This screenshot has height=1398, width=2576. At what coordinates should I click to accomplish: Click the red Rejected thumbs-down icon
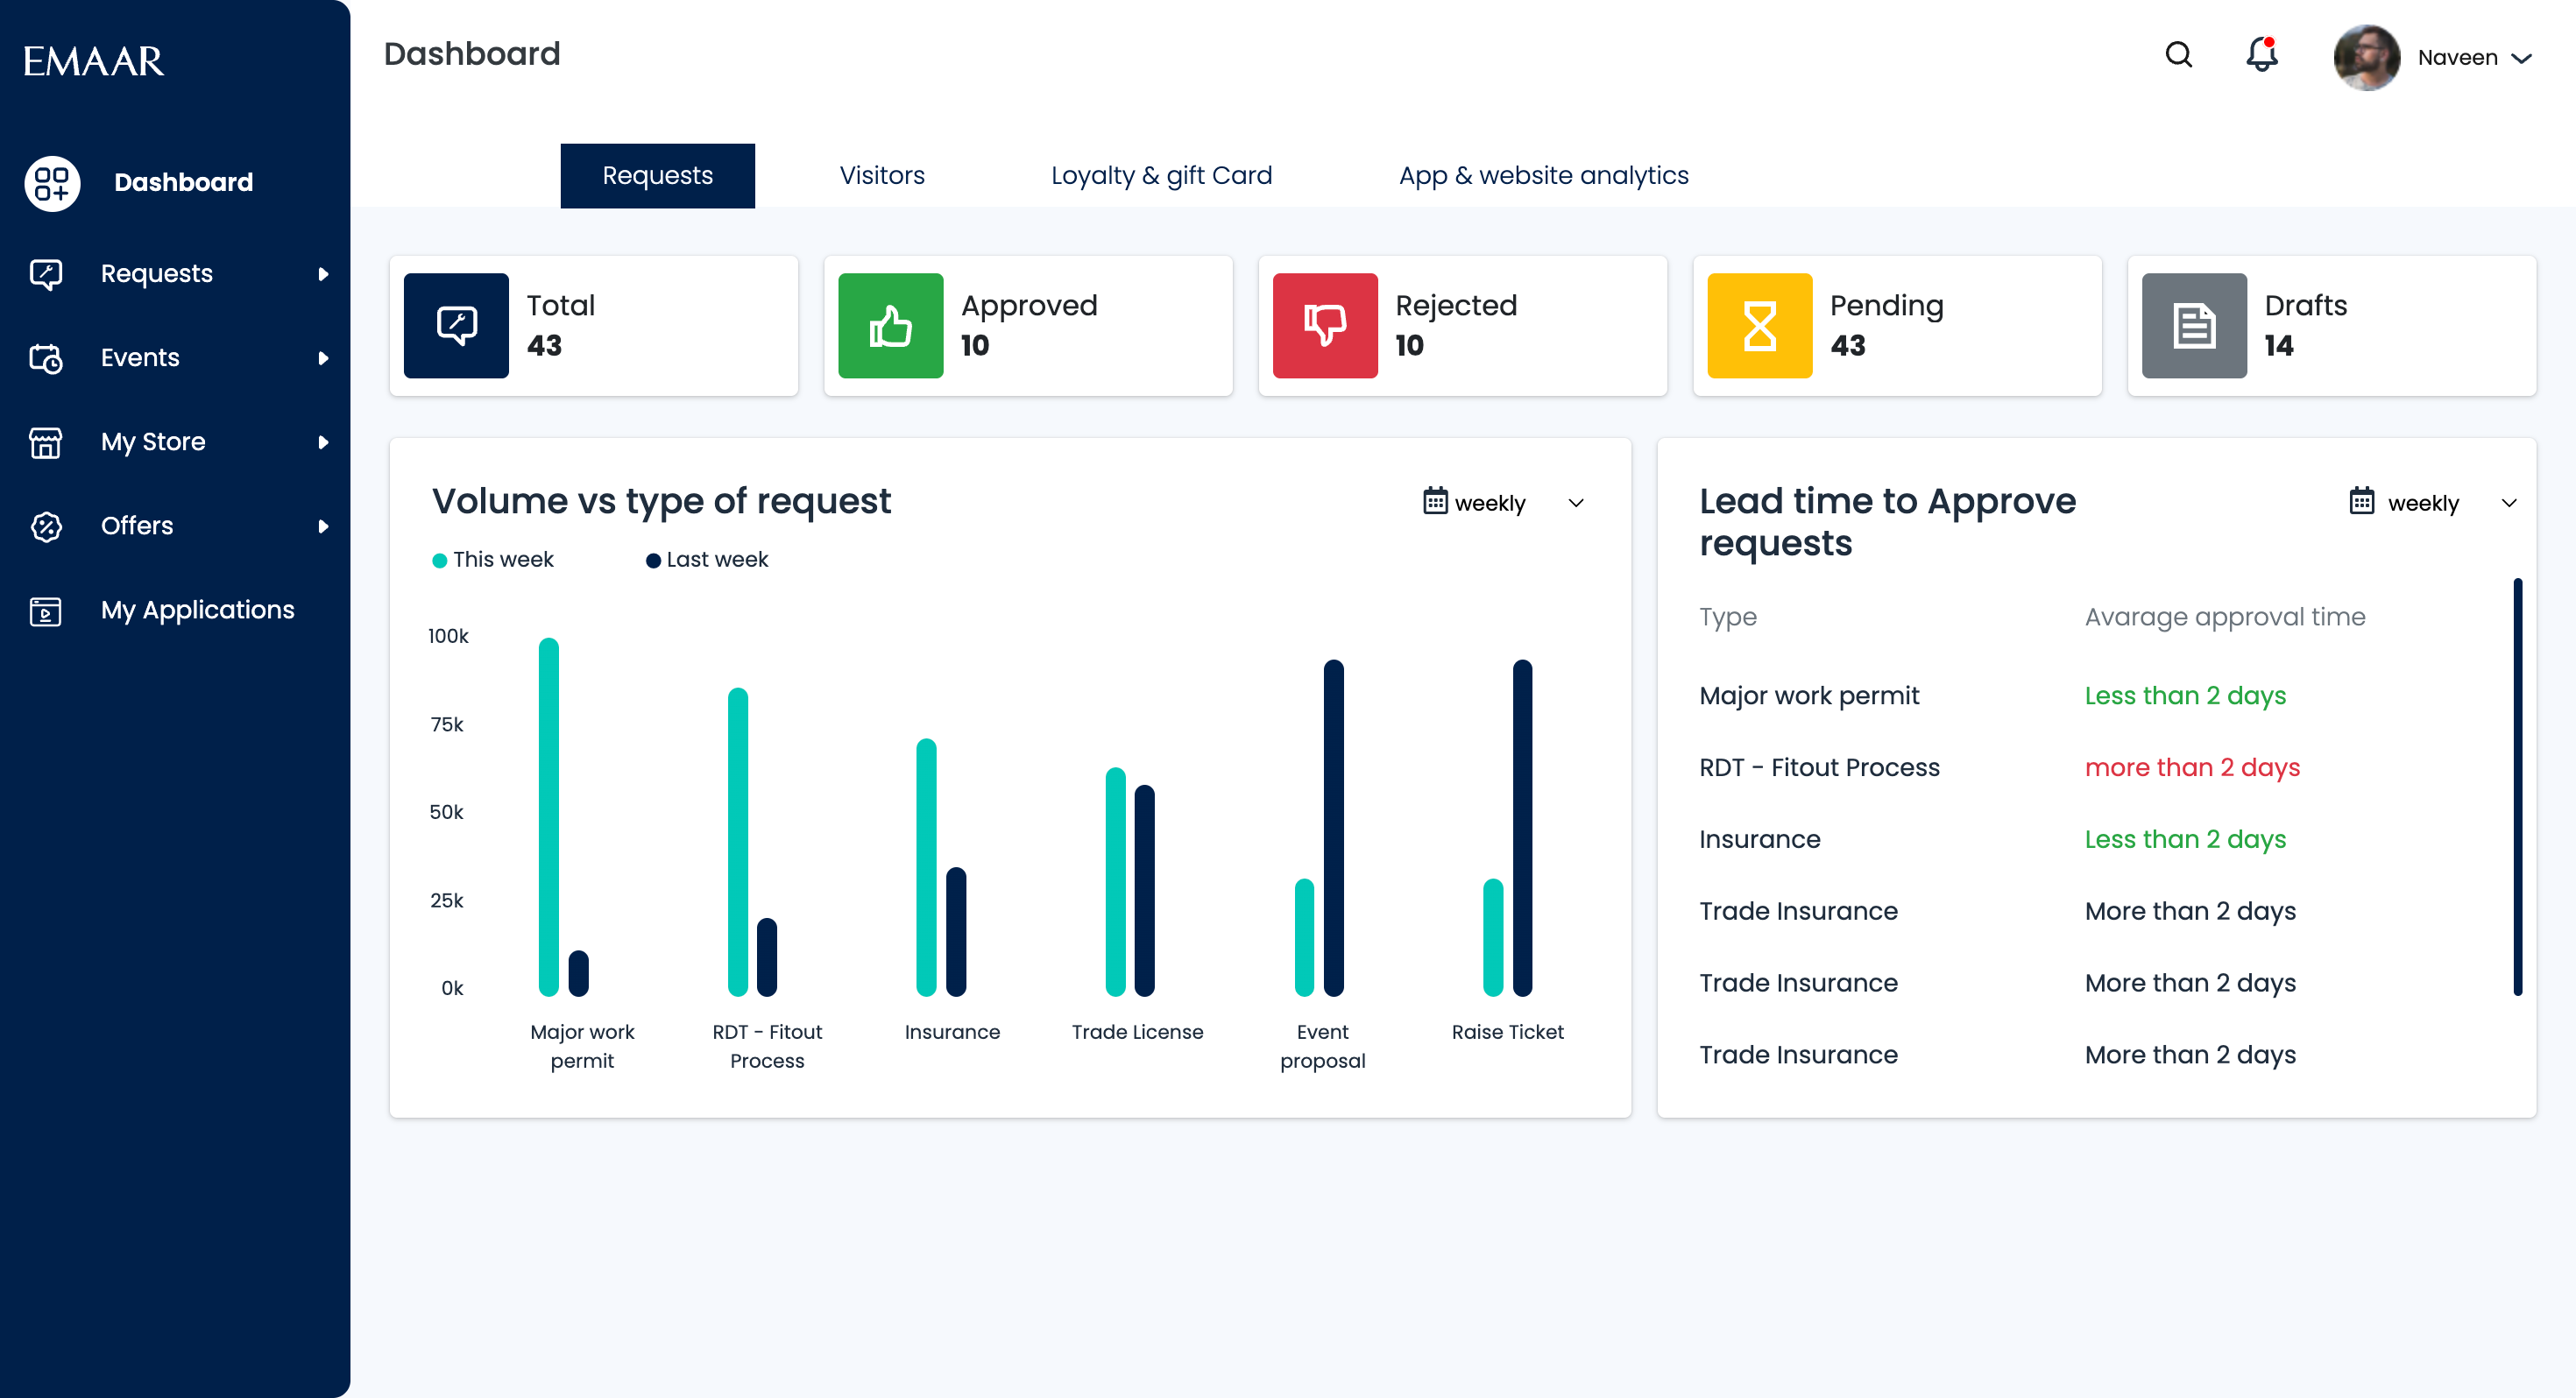tap(1325, 326)
